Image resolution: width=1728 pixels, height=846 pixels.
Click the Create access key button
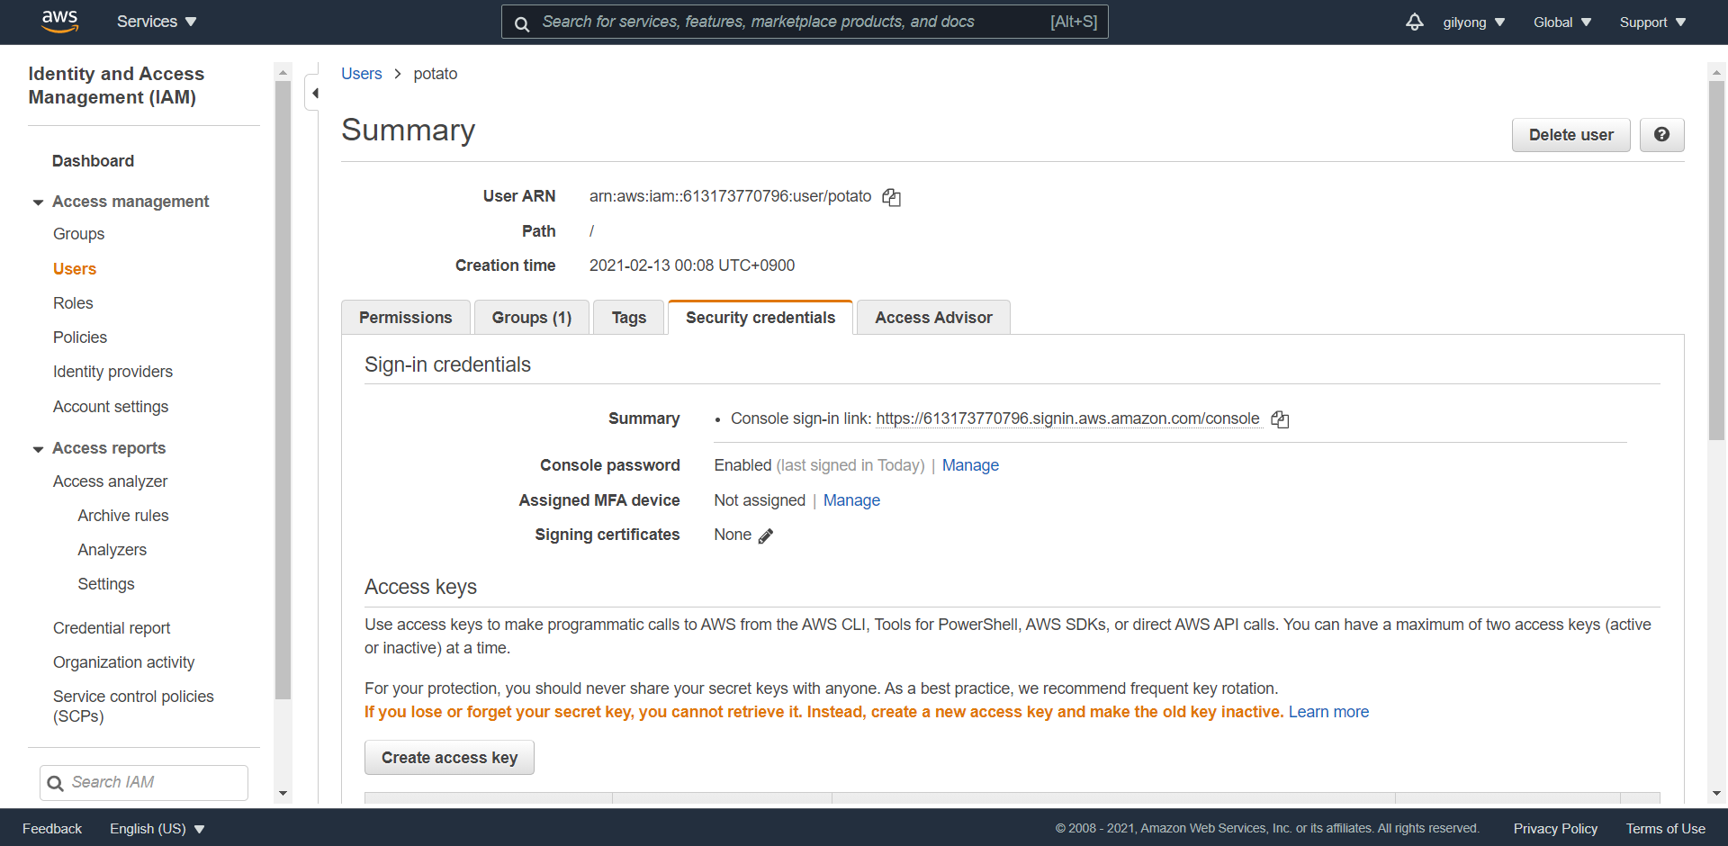[x=449, y=758]
